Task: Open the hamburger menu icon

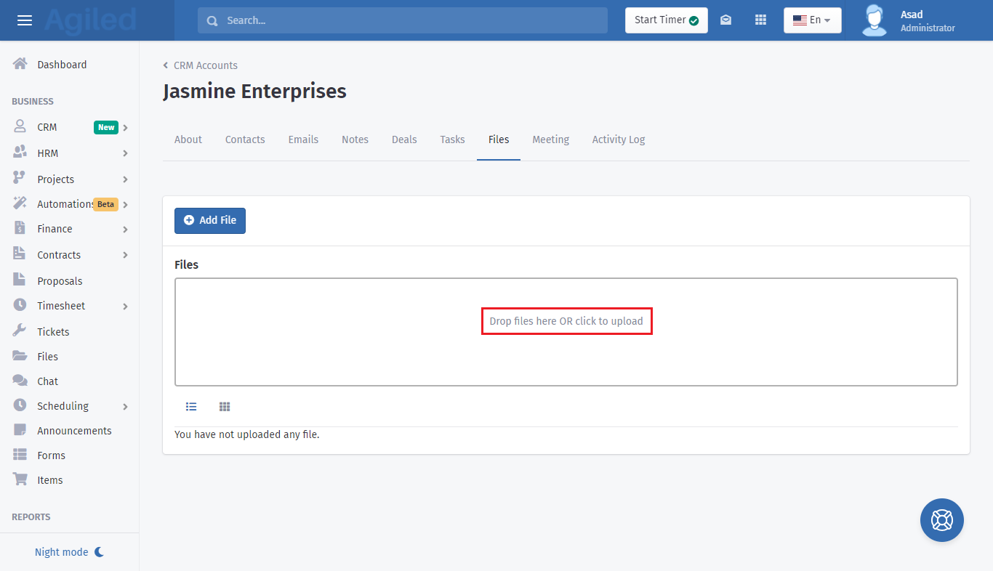Action: (x=25, y=20)
